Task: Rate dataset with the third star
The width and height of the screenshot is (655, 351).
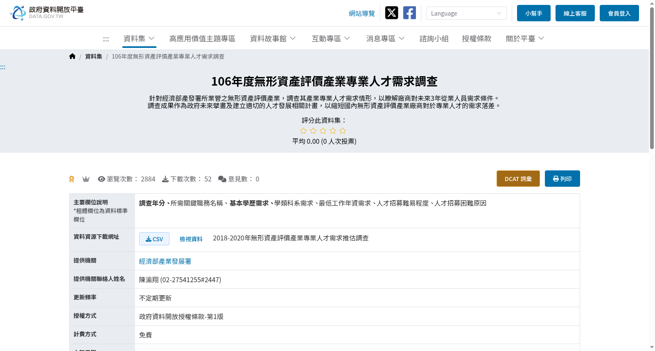Action: click(323, 131)
